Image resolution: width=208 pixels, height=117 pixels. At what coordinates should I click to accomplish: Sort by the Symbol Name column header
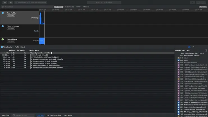34,50
